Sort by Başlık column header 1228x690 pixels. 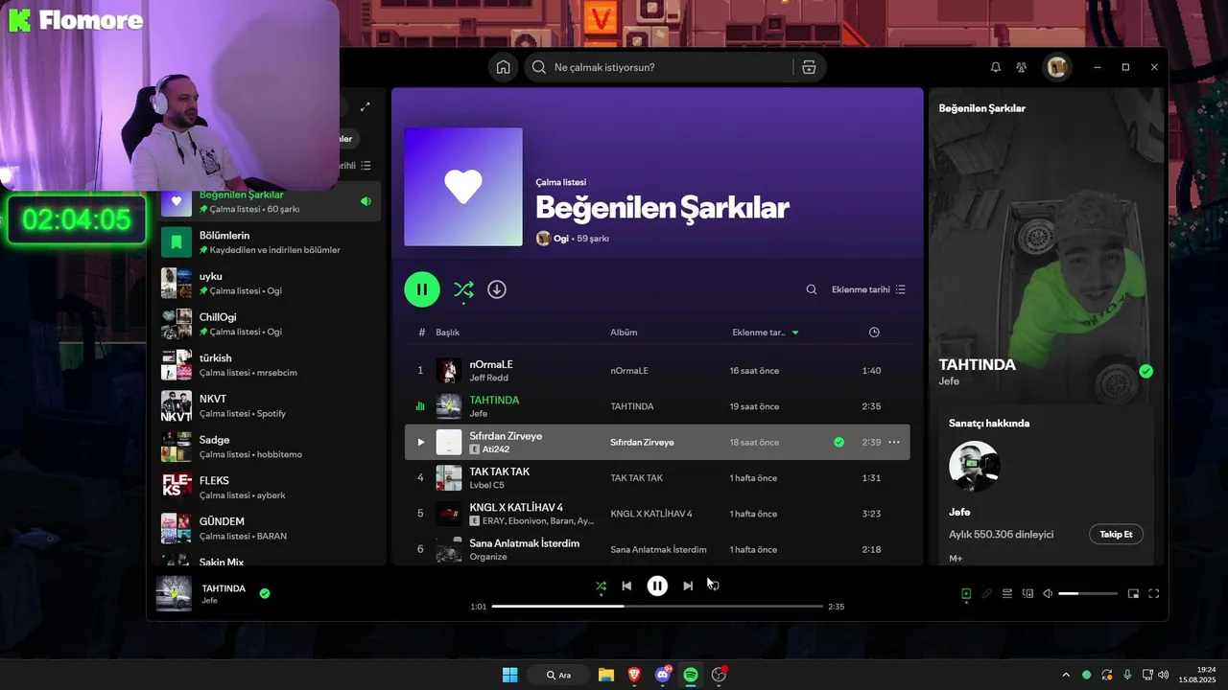pyautogui.click(x=448, y=333)
